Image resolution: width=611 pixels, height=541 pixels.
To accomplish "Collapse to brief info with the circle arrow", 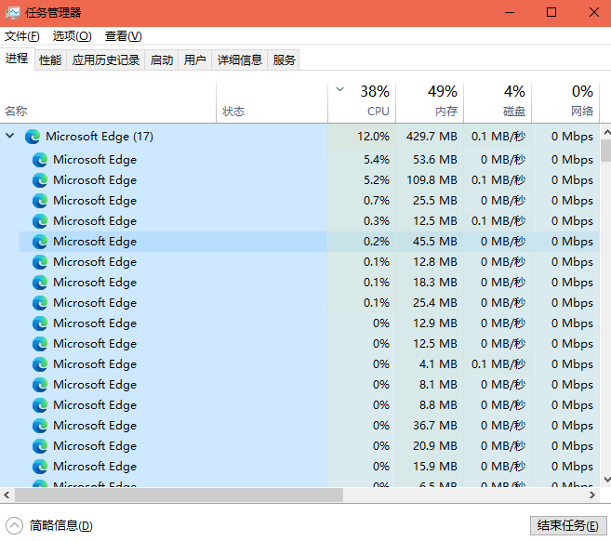I will (x=15, y=526).
